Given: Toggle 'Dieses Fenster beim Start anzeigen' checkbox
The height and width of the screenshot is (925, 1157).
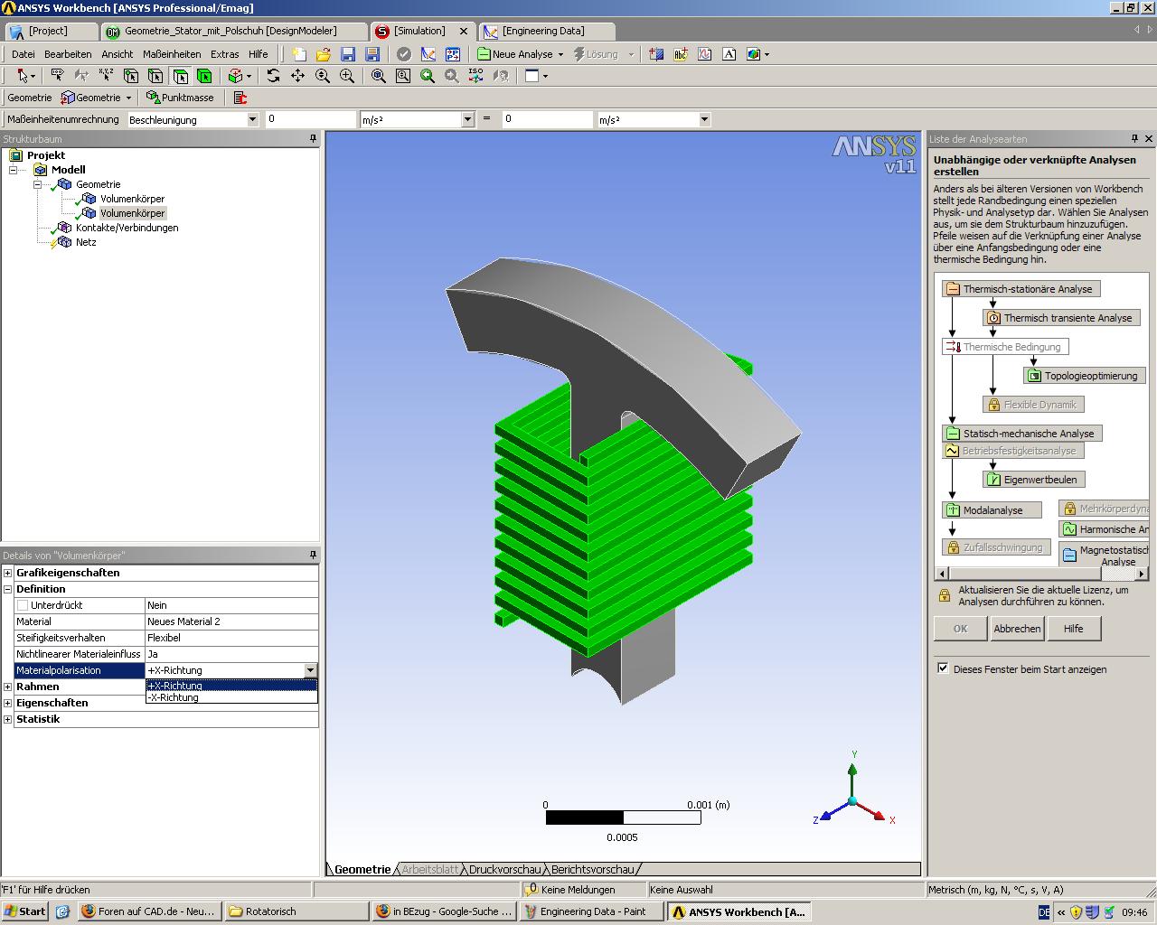Looking at the screenshot, I should (943, 668).
